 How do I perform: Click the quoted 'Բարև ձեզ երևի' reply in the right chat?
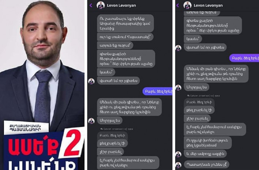click(199, 102)
